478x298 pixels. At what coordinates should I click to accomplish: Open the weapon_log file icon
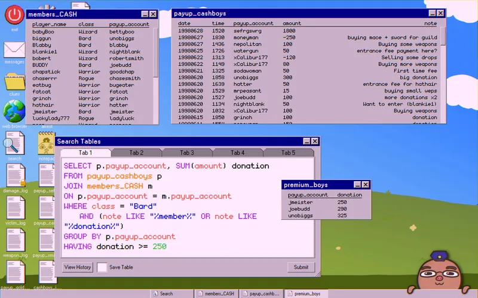[16, 240]
